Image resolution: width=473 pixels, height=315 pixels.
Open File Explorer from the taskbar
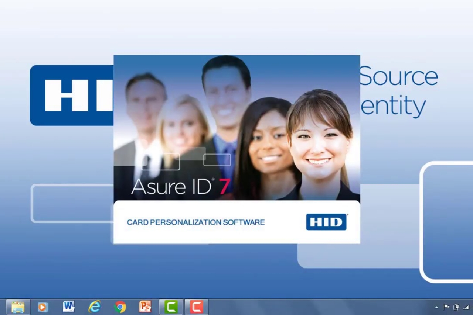click(18, 307)
